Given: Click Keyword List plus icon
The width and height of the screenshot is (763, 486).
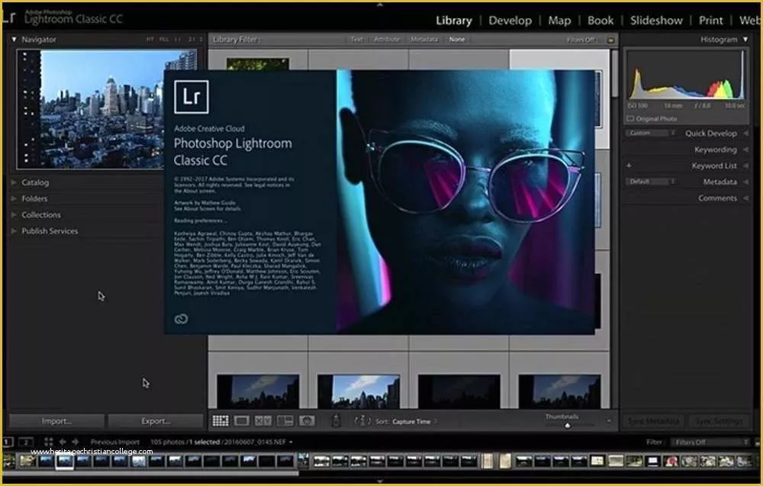Looking at the screenshot, I should click(x=629, y=166).
